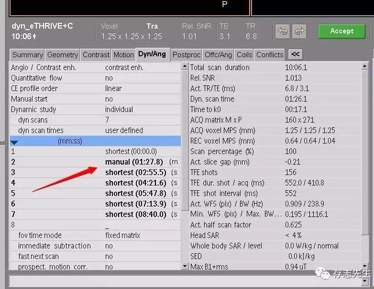Open dyn scan times 'user defined' dropdown
This screenshot has height=289, width=374.
click(123, 130)
